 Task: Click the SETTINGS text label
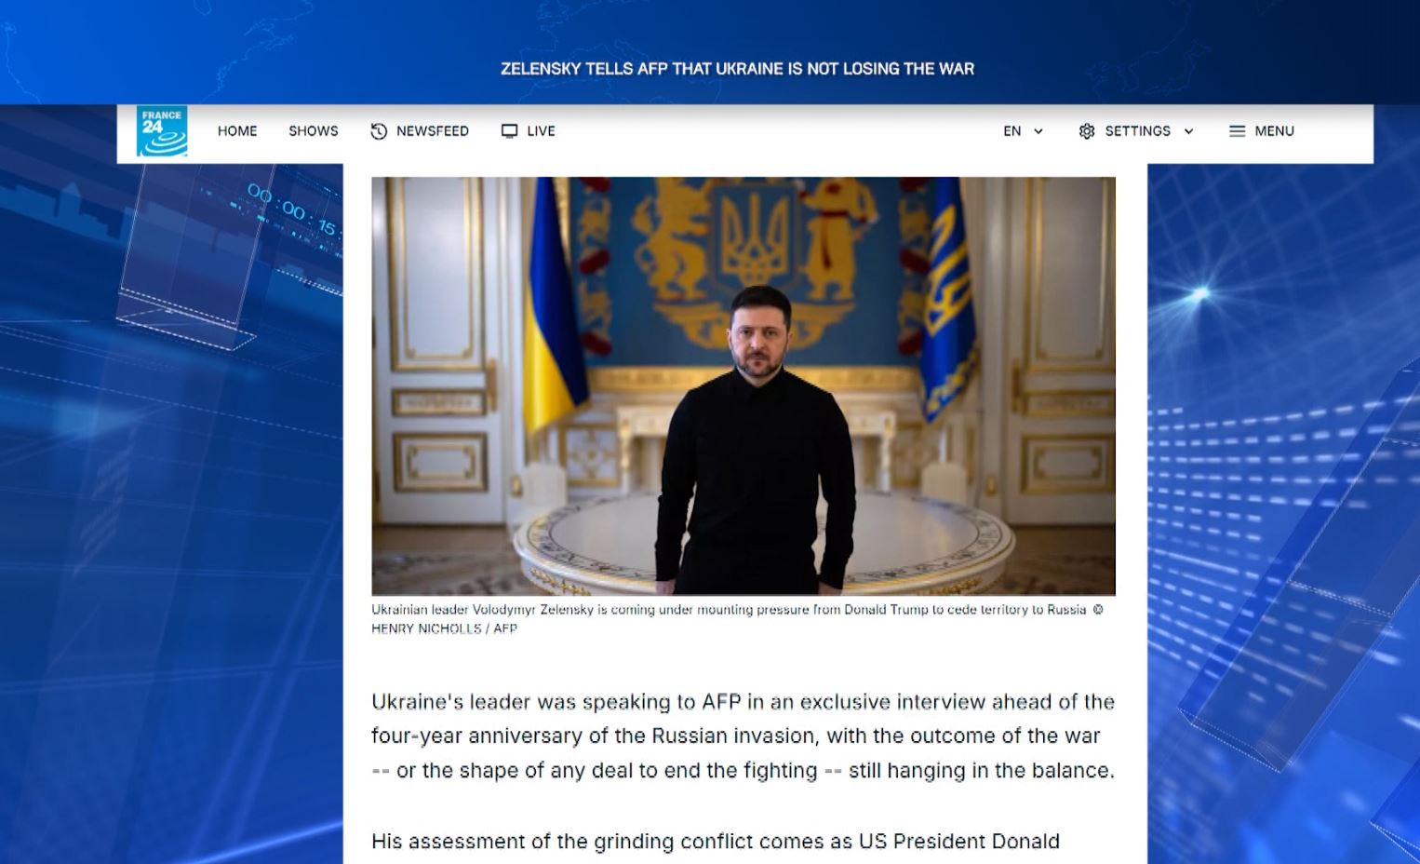[x=1137, y=131]
